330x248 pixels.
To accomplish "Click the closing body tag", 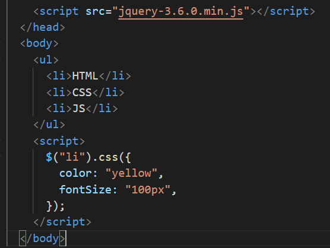I will point(43,239).
